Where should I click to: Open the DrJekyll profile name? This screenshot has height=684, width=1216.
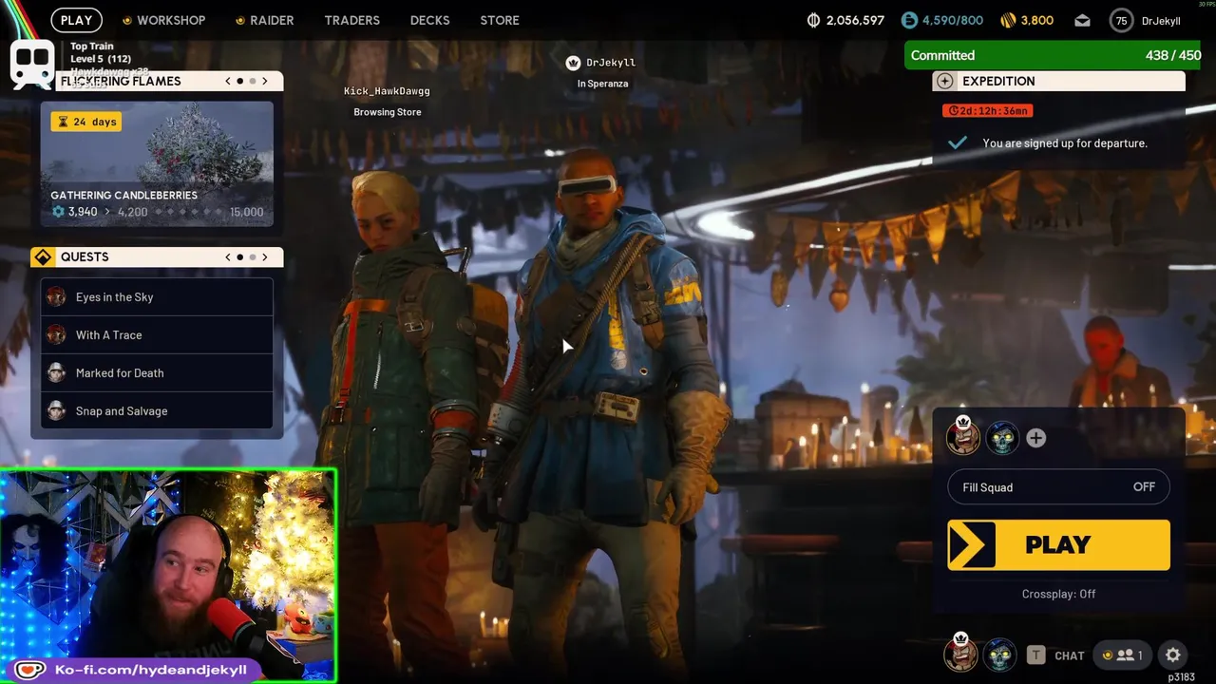[1161, 21]
